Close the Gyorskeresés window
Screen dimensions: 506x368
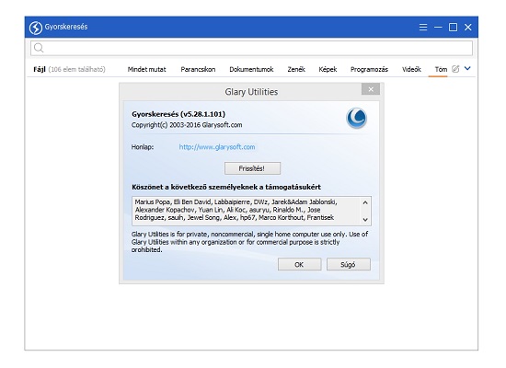[x=468, y=28]
